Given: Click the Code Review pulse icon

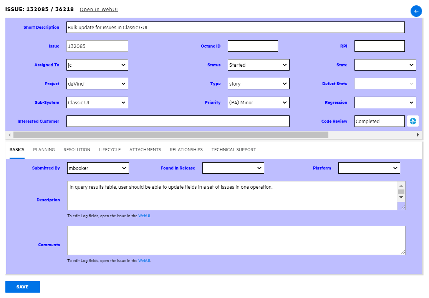Looking at the screenshot, I should click(413, 121).
